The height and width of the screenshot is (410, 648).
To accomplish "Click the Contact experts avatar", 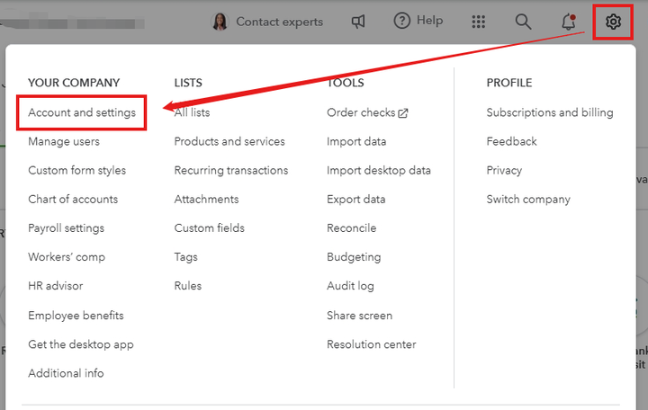I will 220,22.
